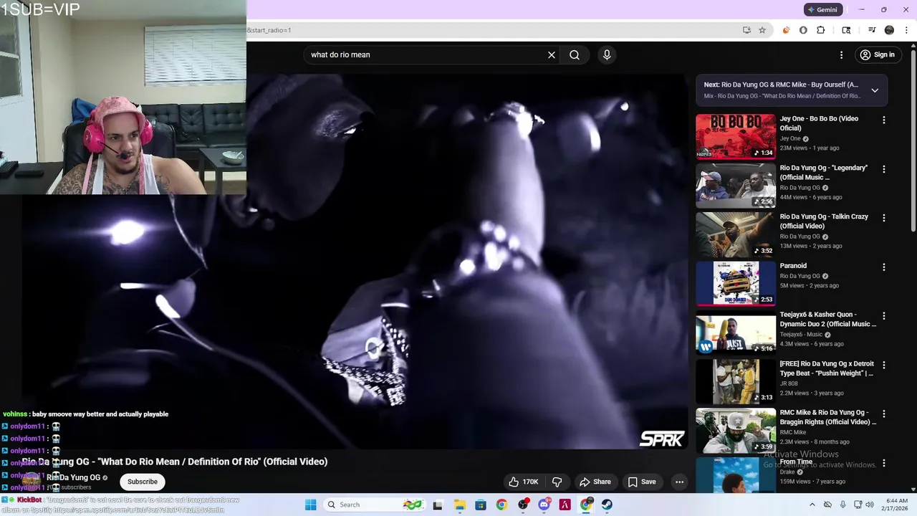The height and width of the screenshot is (516, 917).
Task: Open File Explorer from the taskbar
Action: (459, 505)
